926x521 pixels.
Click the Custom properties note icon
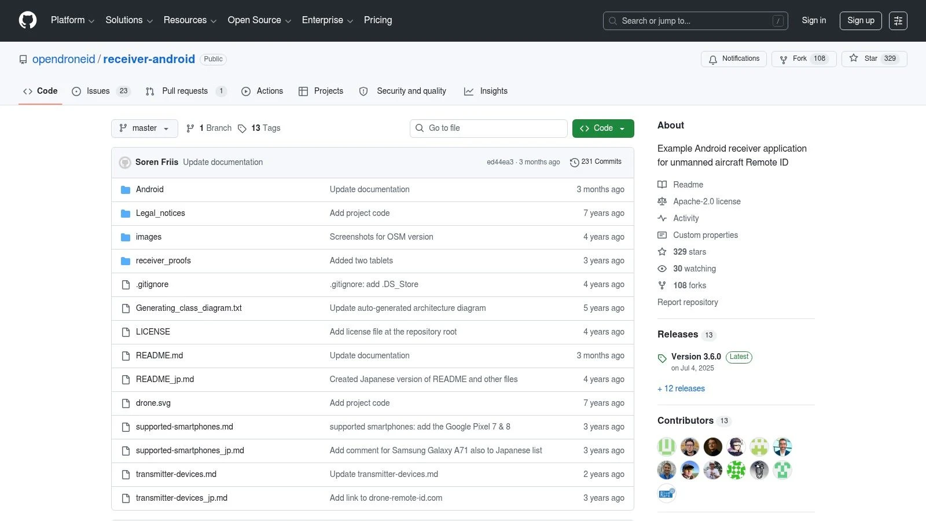662,235
